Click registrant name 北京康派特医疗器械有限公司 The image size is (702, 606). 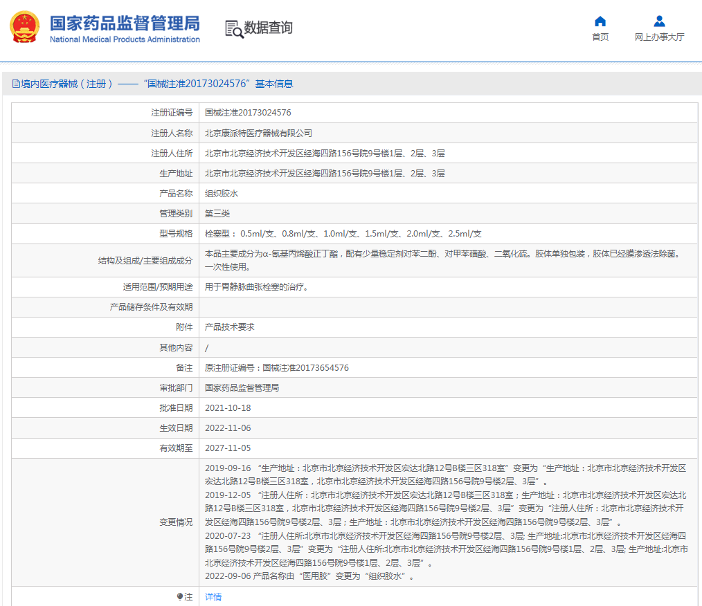pos(258,133)
